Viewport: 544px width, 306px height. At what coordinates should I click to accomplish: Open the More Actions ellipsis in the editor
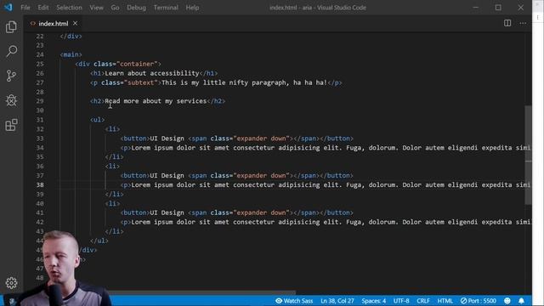(x=523, y=23)
